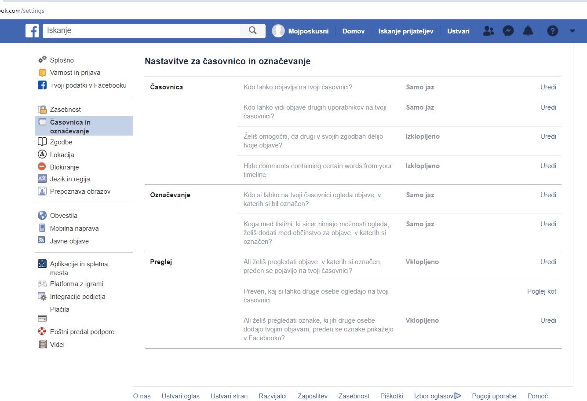Open the friend requests icon

tap(488, 31)
